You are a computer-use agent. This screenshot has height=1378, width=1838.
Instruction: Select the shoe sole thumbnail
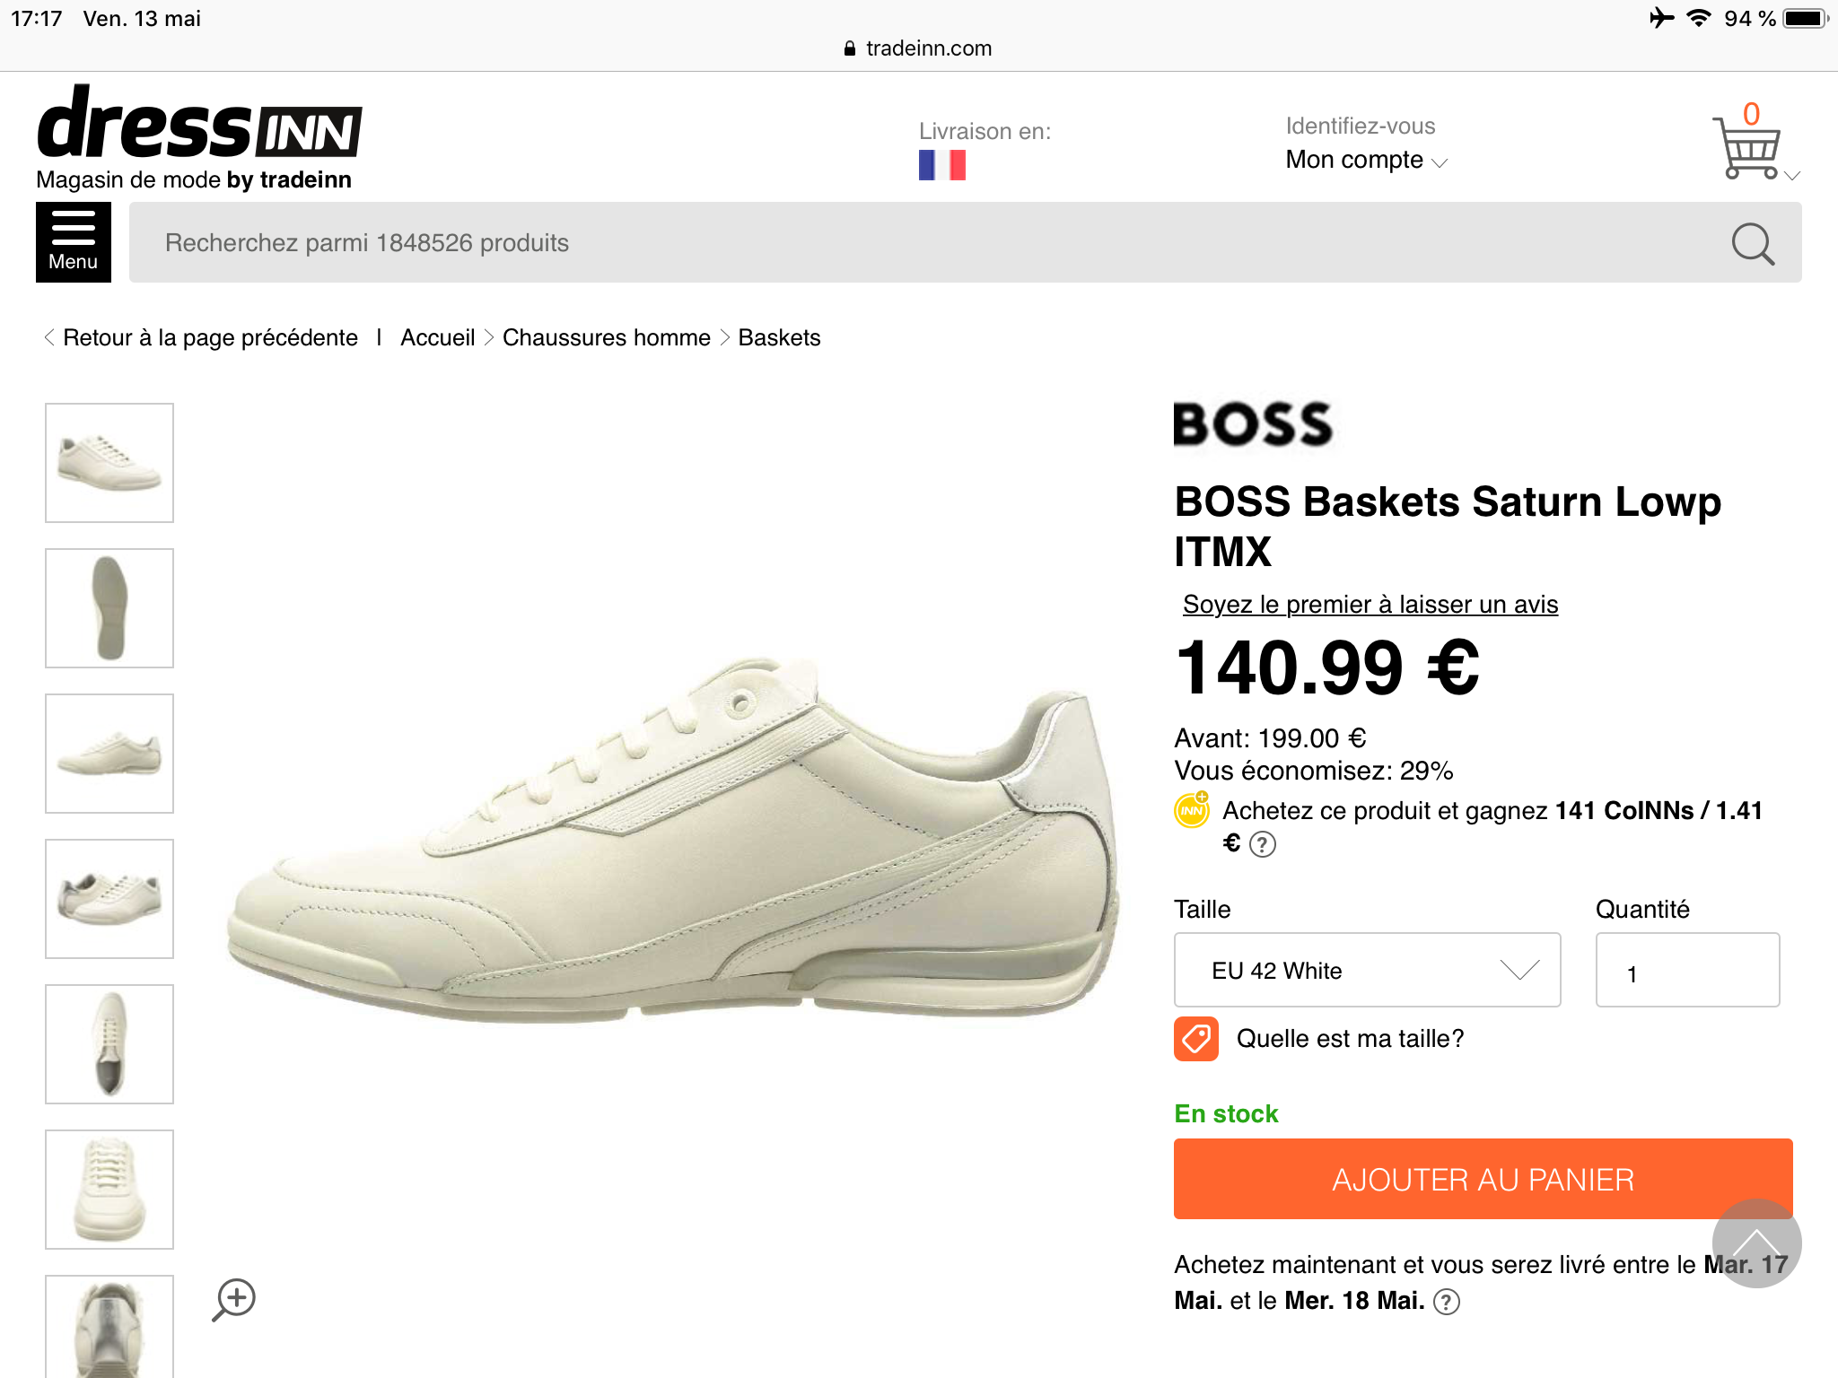click(109, 608)
